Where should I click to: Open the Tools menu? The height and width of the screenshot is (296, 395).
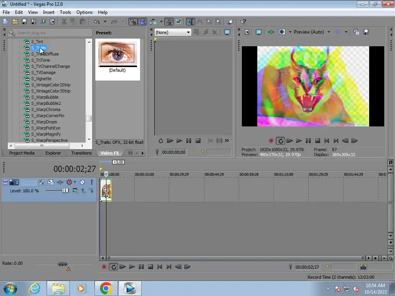click(x=65, y=12)
